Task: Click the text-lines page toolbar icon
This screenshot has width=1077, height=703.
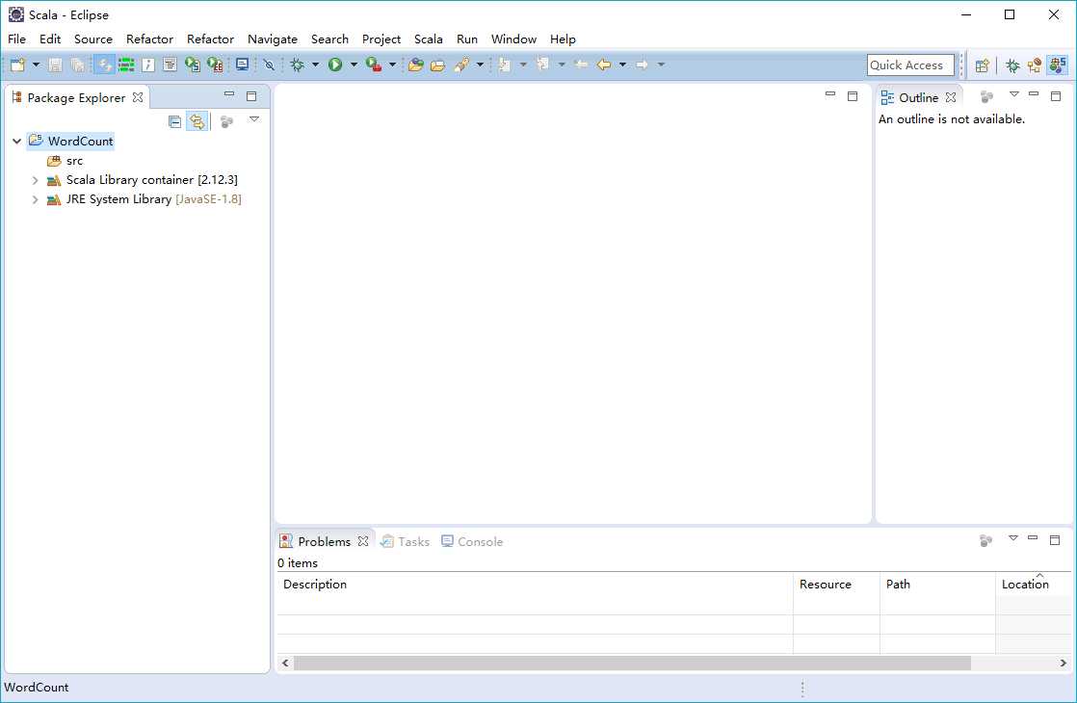Action: click(171, 65)
